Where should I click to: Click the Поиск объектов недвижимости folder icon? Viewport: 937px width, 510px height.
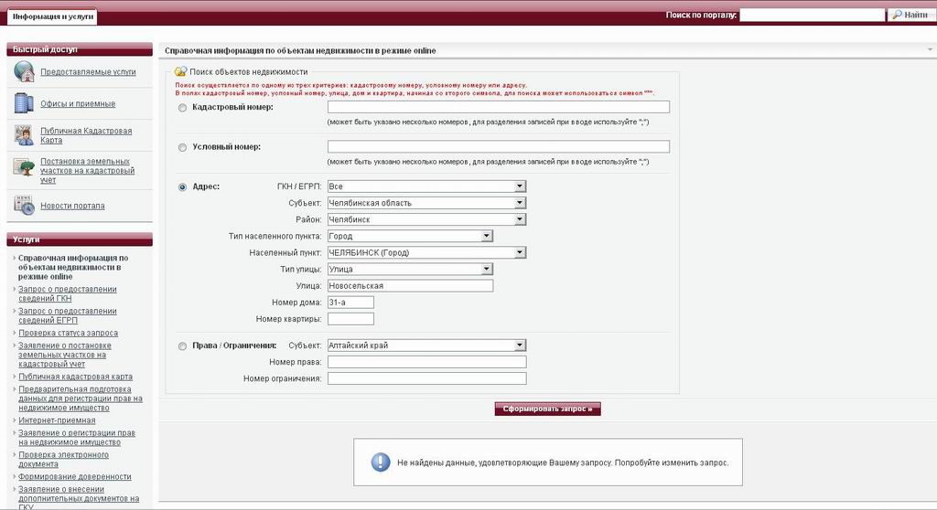[181, 71]
